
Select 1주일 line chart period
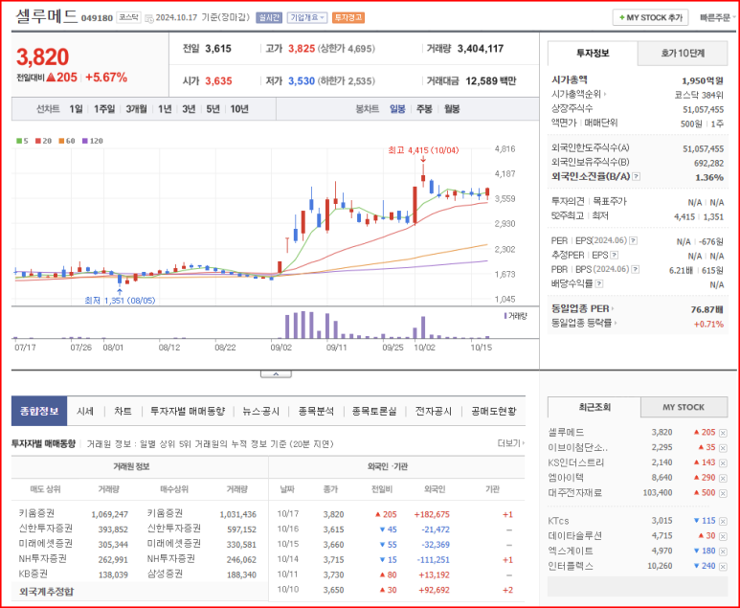pos(104,109)
